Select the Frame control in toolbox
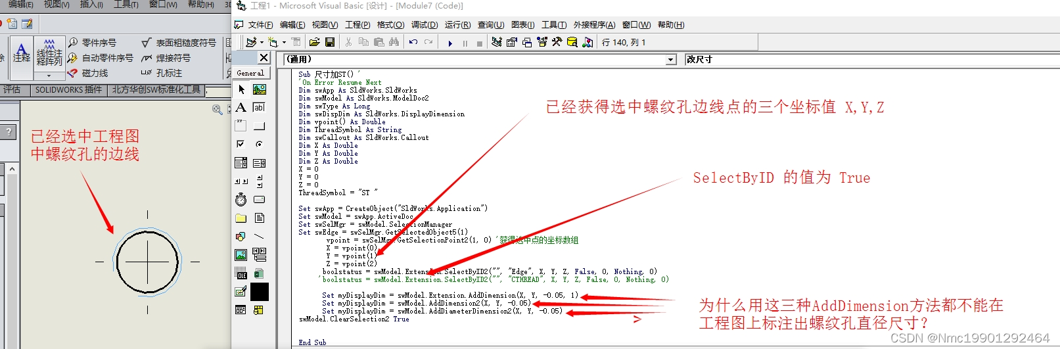 point(241,126)
